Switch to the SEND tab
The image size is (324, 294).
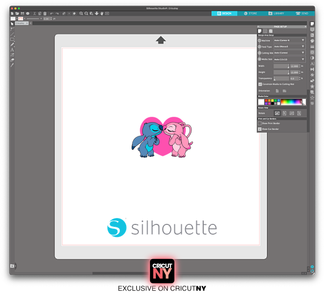tap(302, 14)
